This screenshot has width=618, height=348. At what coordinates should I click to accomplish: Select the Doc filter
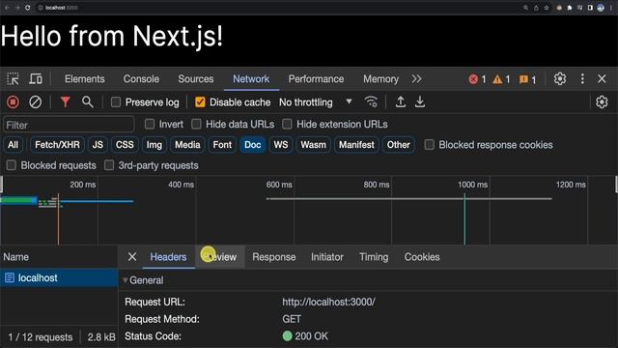click(x=253, y=145)
